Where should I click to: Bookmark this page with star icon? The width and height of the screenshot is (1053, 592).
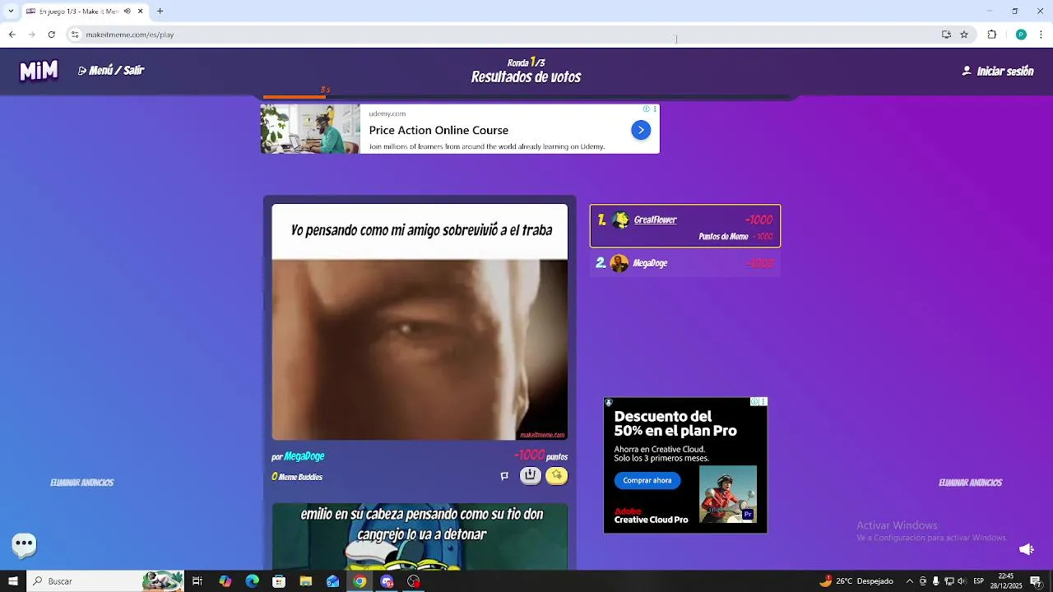click(x=964, y=35)
